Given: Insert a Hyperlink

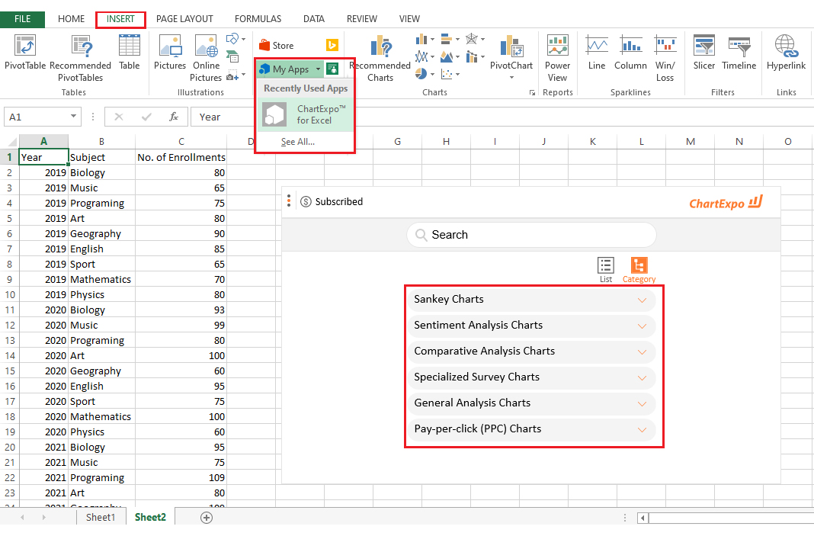Looking at the screenshot, I should click(x=786, y=53).
